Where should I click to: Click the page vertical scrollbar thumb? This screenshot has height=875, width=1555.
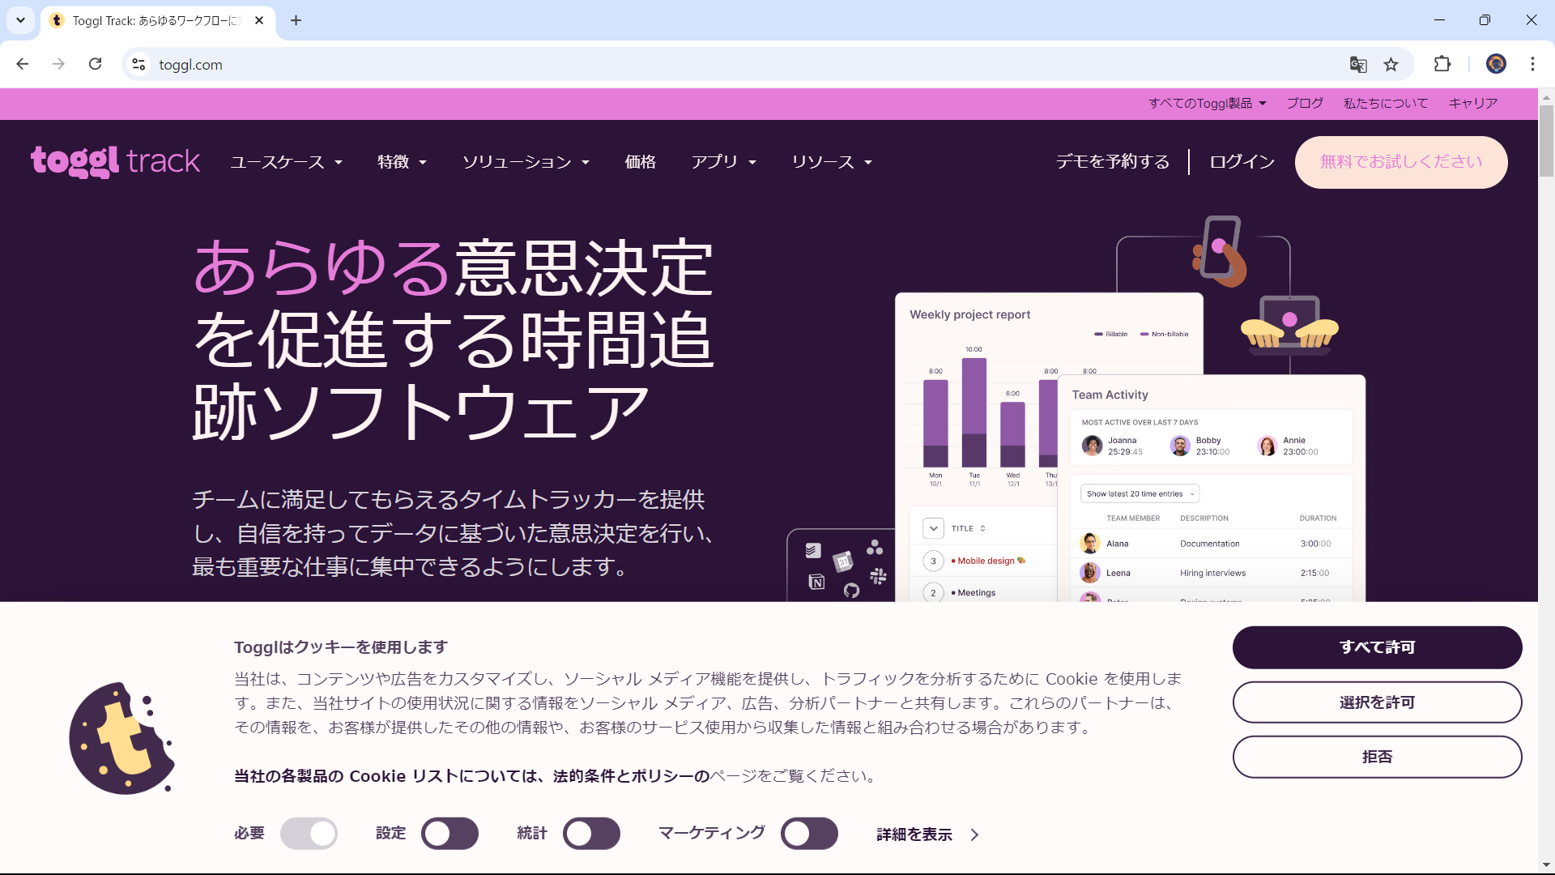pyautogui.click(x=1546, y=140)
